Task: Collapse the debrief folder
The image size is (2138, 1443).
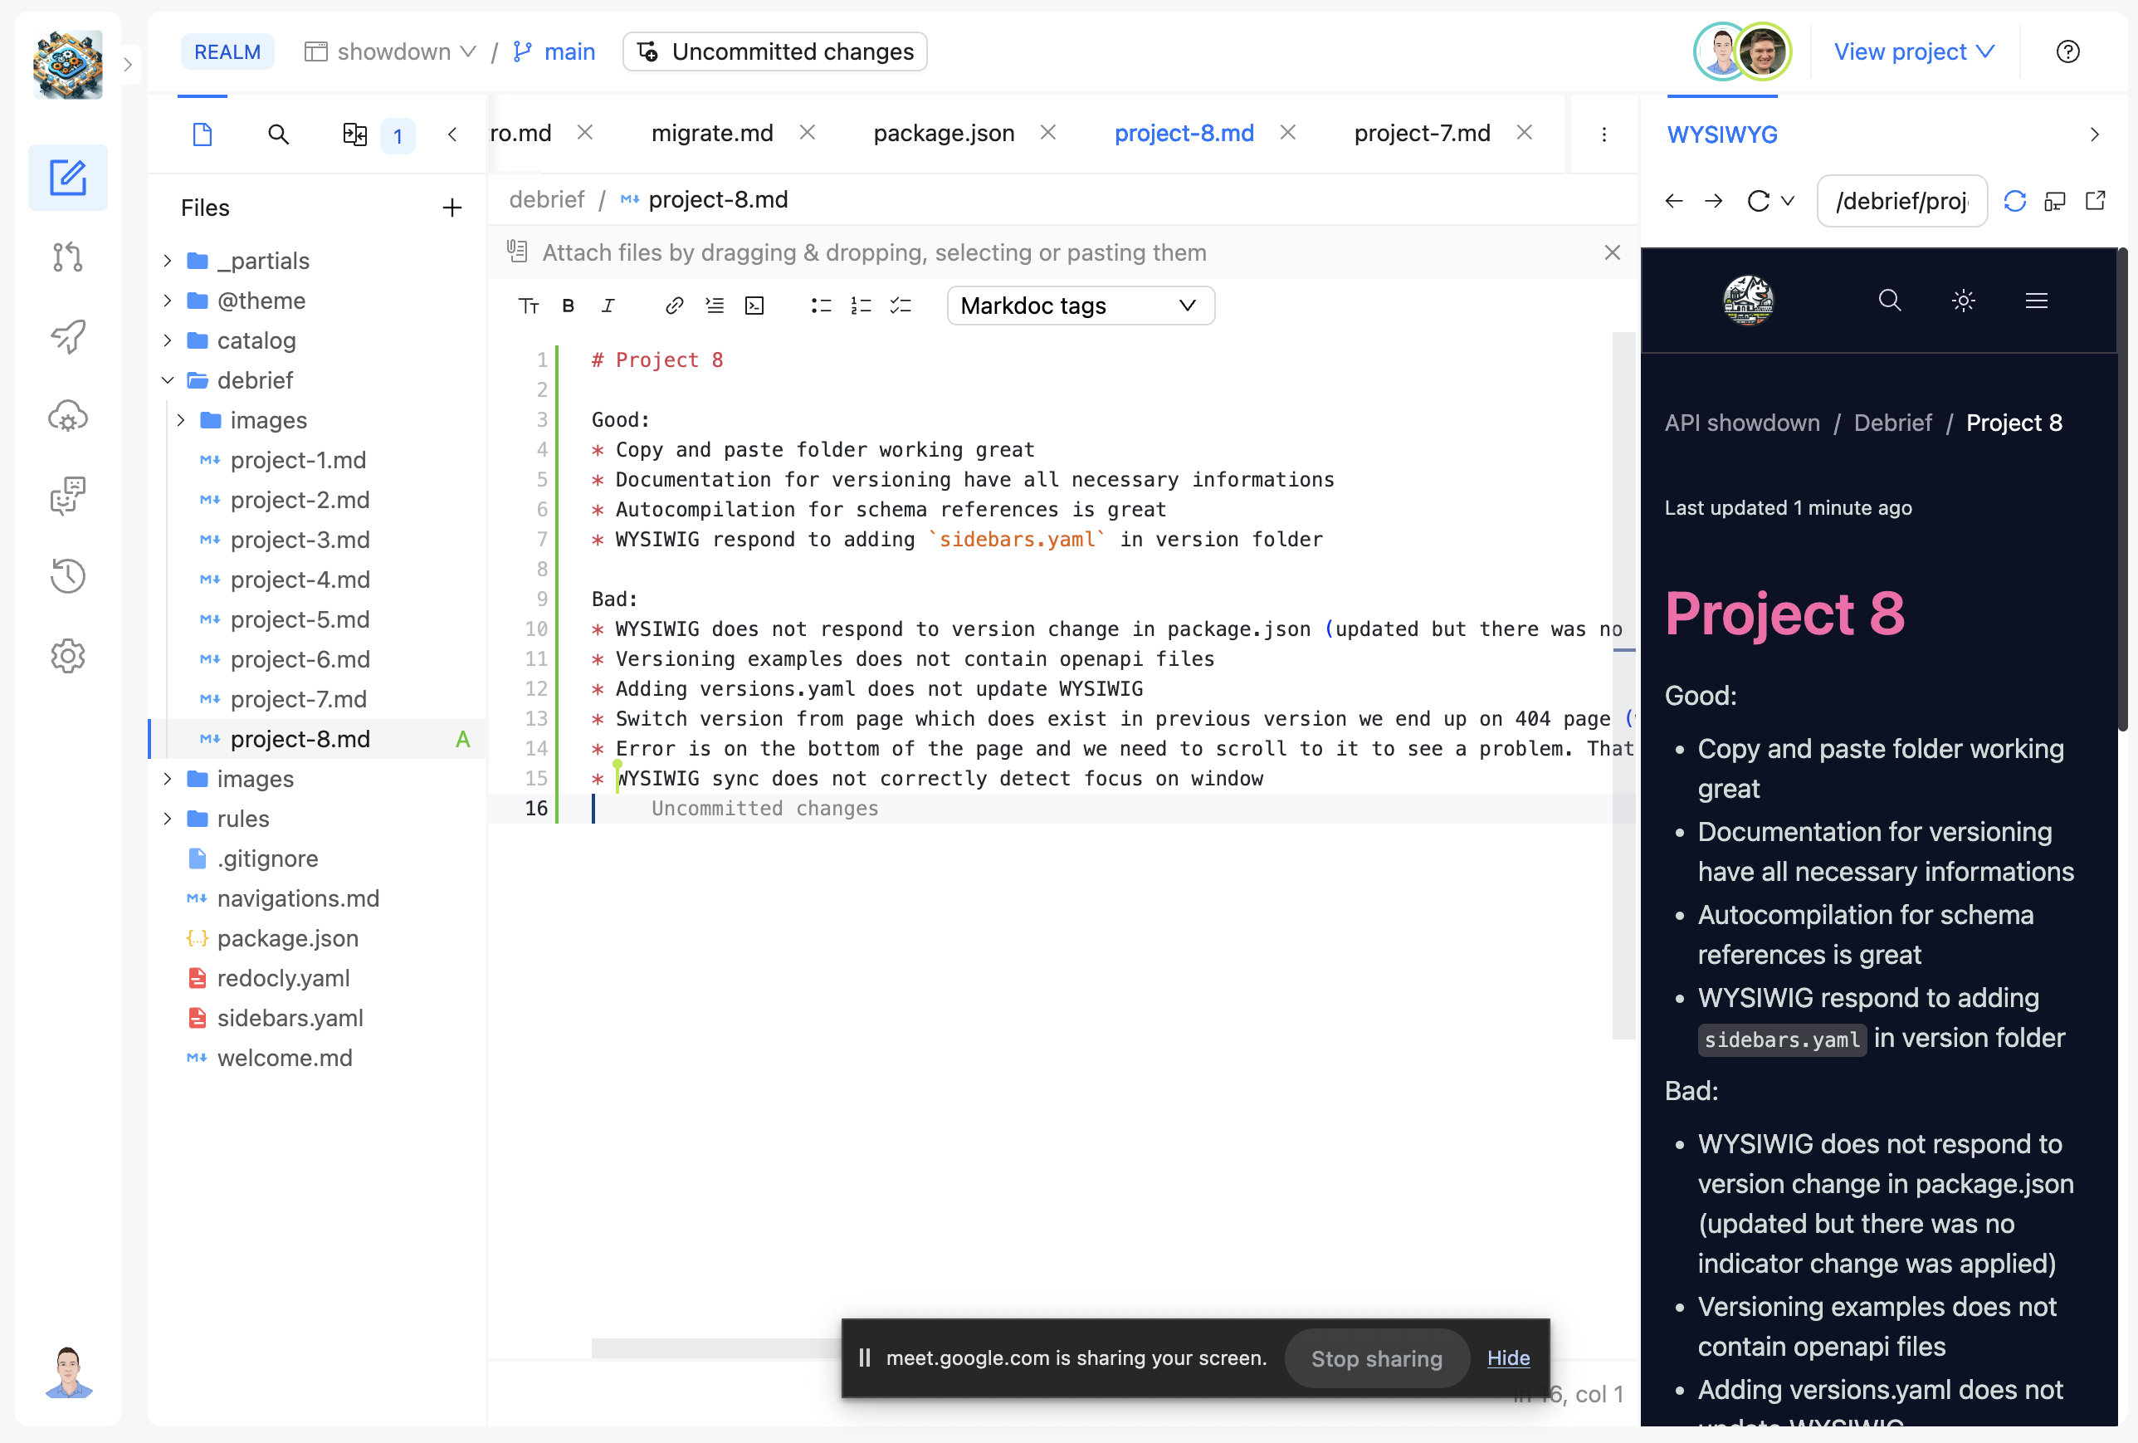Action: point(168,380)
